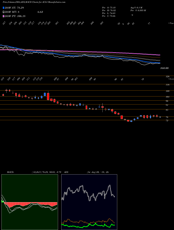Click the 'Pre L: 74.65' low value
The image size is (174, 230).
point(109,13)
